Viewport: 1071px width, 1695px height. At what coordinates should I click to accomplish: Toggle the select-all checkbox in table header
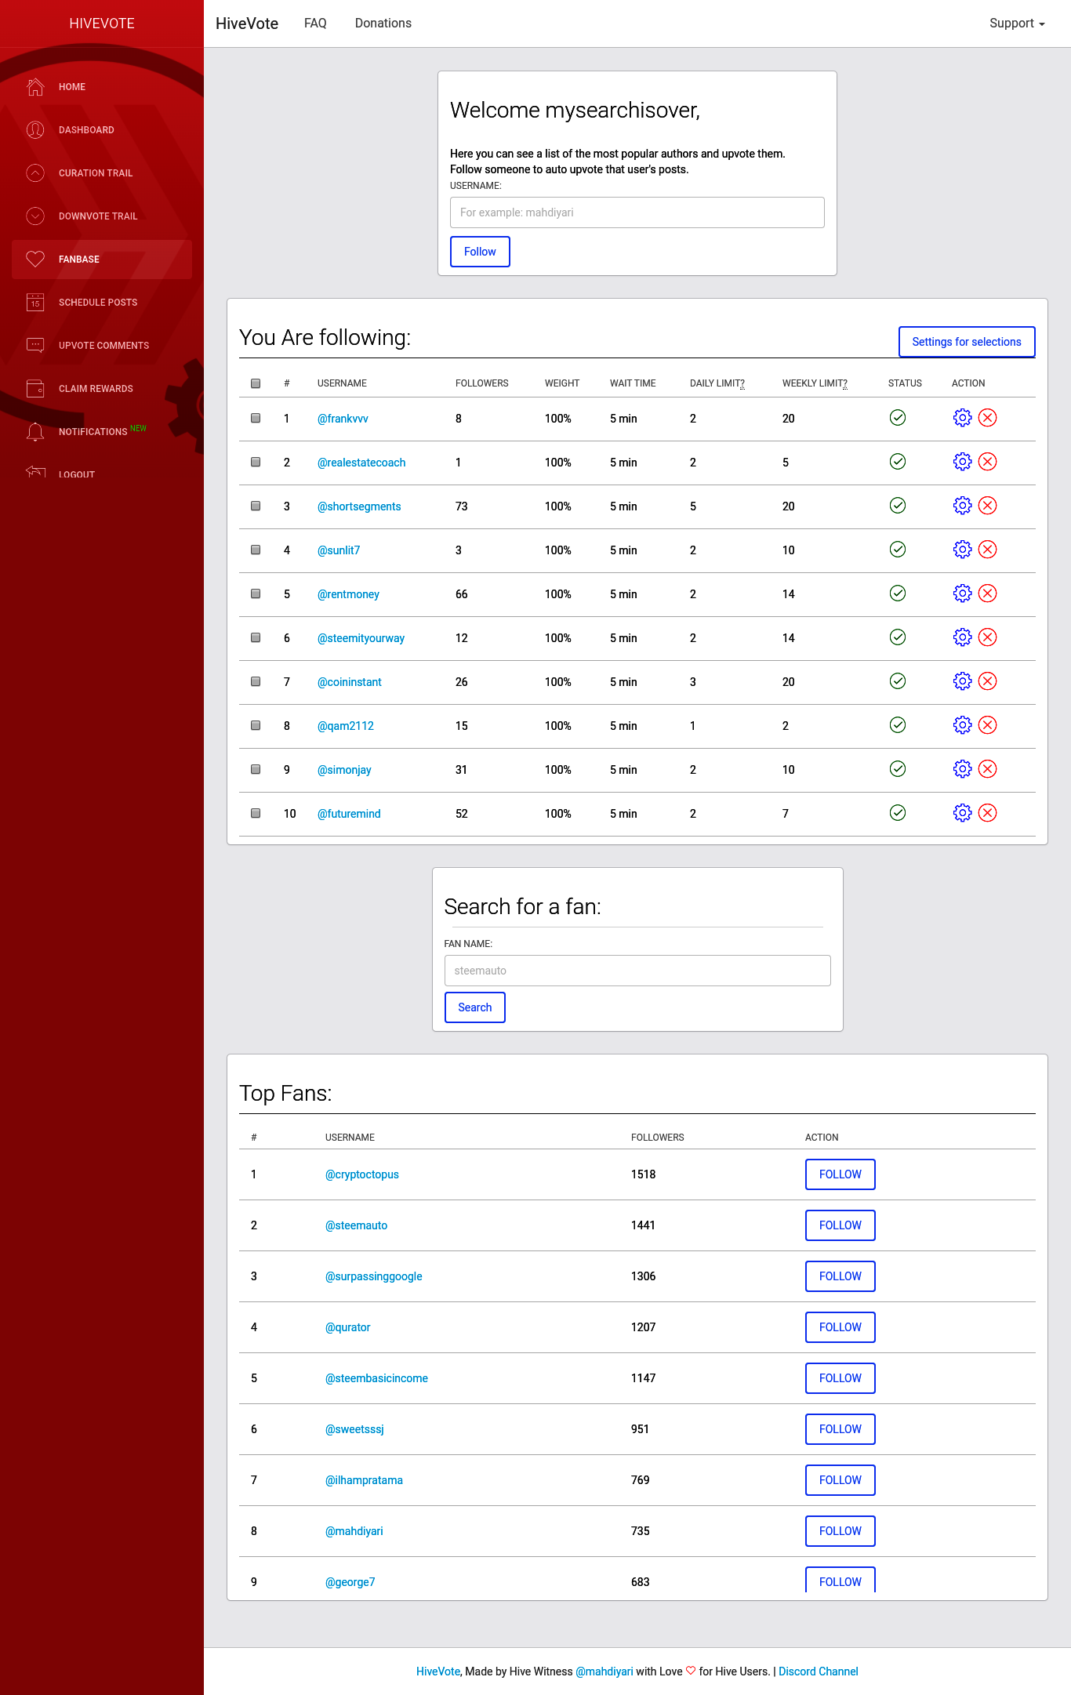pos(256,383)
